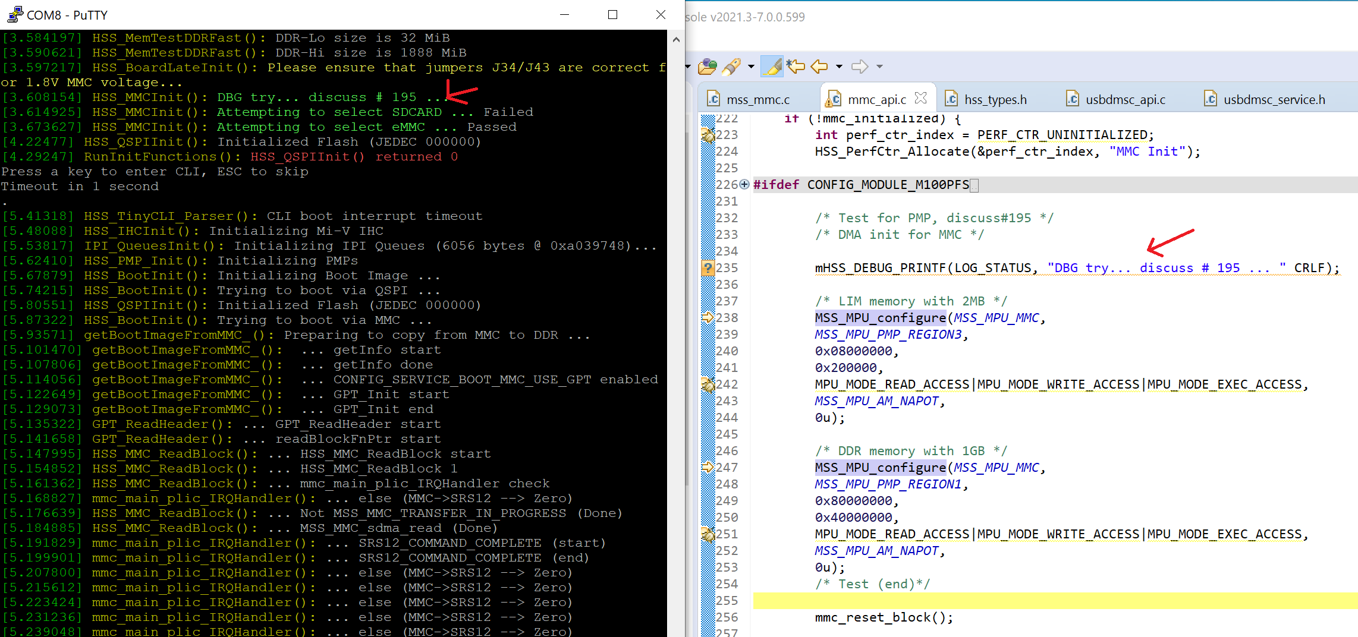Expand the folded CONFIG_MODULE_M100PFS ifdef at line 226

[744, 185]
